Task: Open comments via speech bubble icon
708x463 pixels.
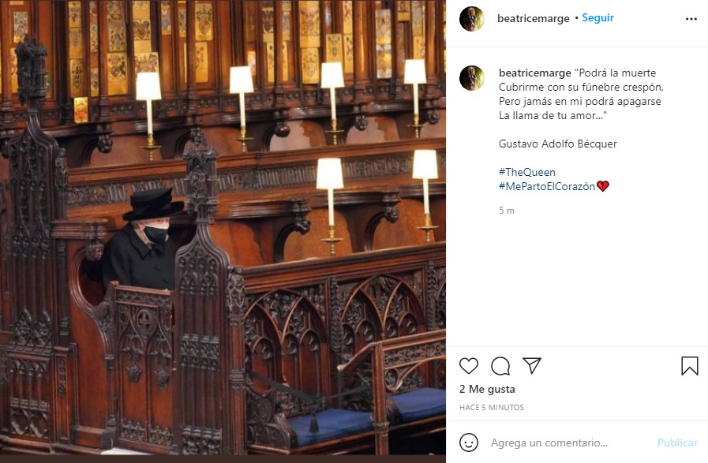Action: 500,366
